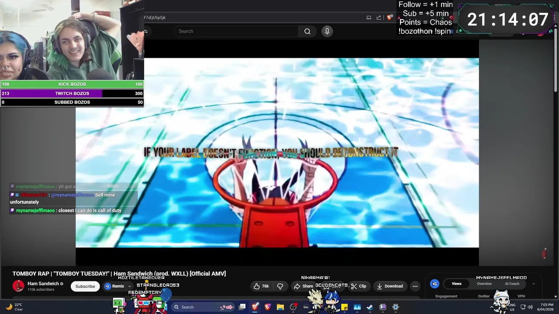Click the 110k subscribers text
Screen dimensions: 559x314
tap(41, 290)
